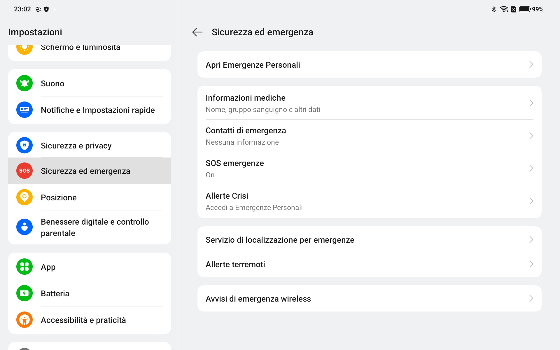The image size is (560, 350).
Task: Tap the battery status indicator
Action: (531, 9)
